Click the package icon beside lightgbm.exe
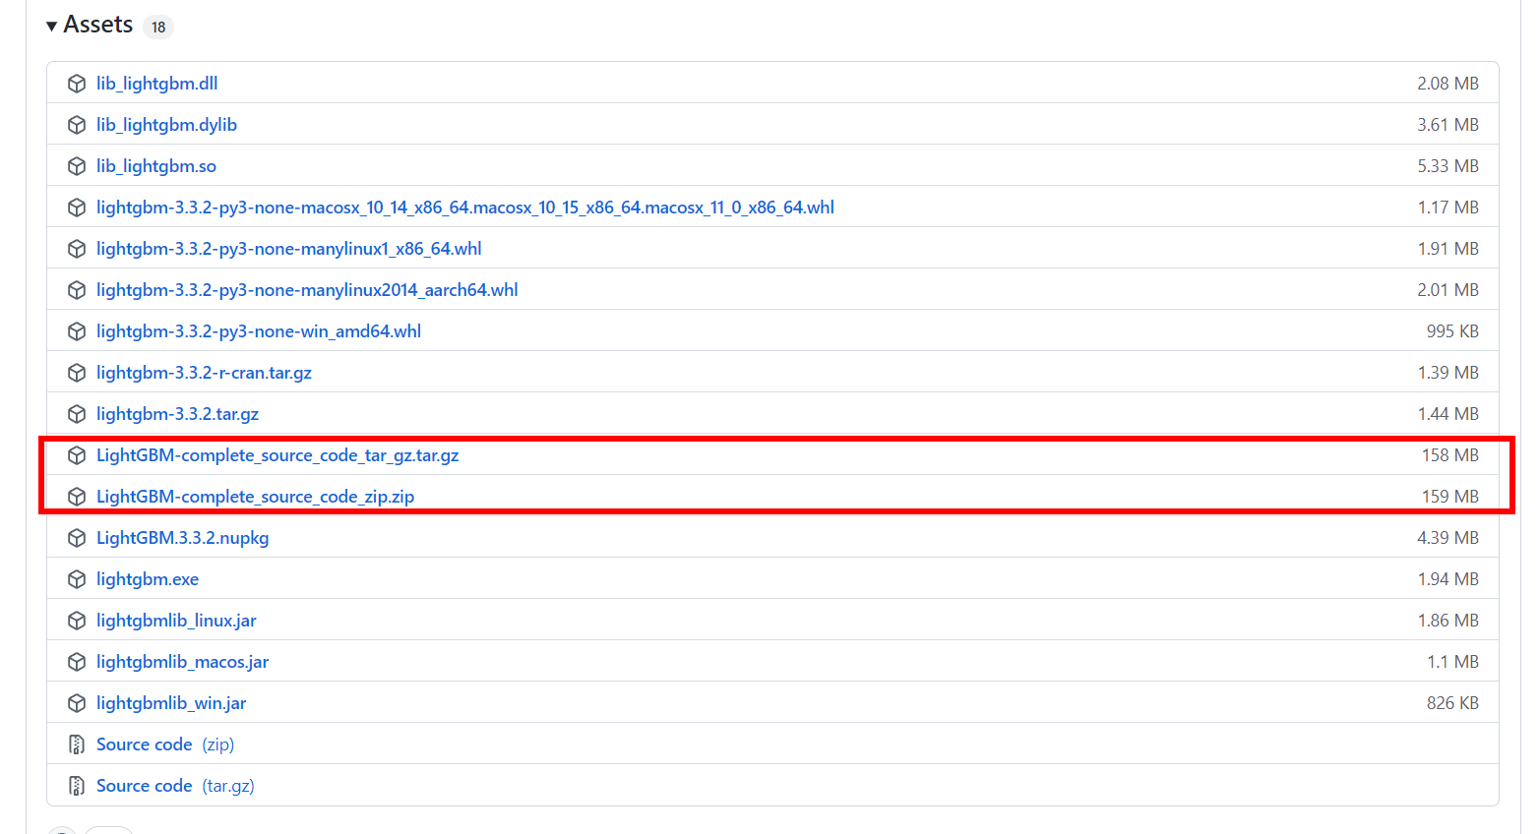 tap(77, 579)
